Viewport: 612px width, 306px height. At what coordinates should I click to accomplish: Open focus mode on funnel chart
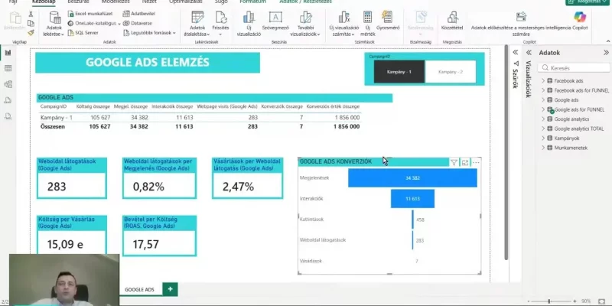click(x=465, y=162)
